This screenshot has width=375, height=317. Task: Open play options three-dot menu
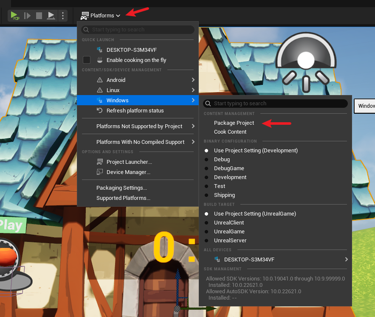(x=63, y=16)
